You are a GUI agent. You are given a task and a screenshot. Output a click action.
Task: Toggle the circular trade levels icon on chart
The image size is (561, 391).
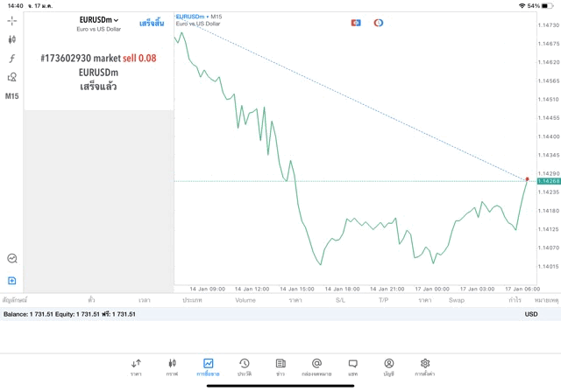[379, 22]
